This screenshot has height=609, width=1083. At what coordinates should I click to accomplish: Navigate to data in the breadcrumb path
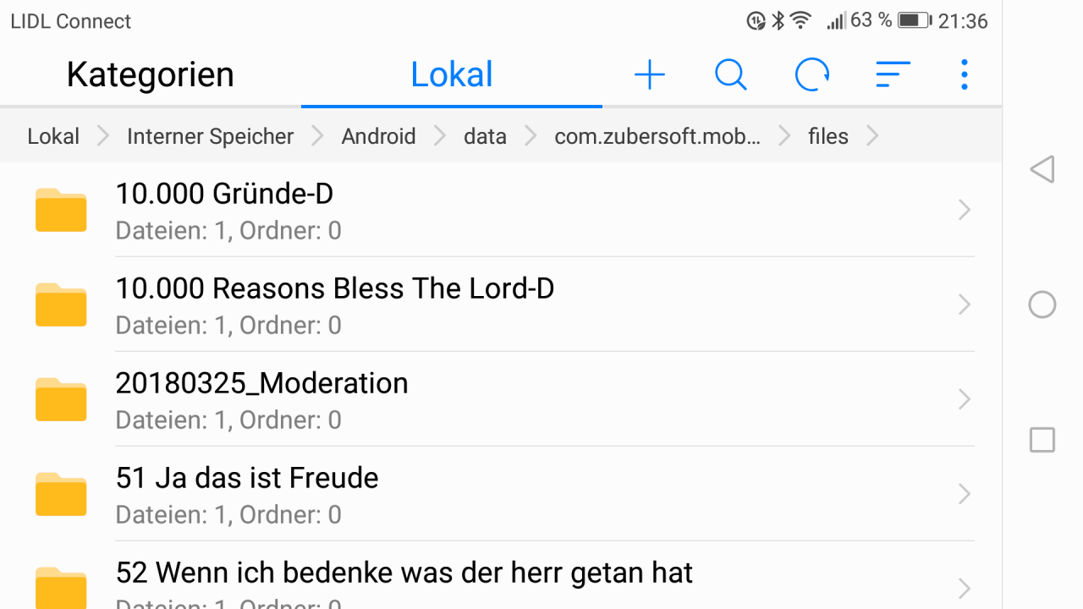[485, 136]
